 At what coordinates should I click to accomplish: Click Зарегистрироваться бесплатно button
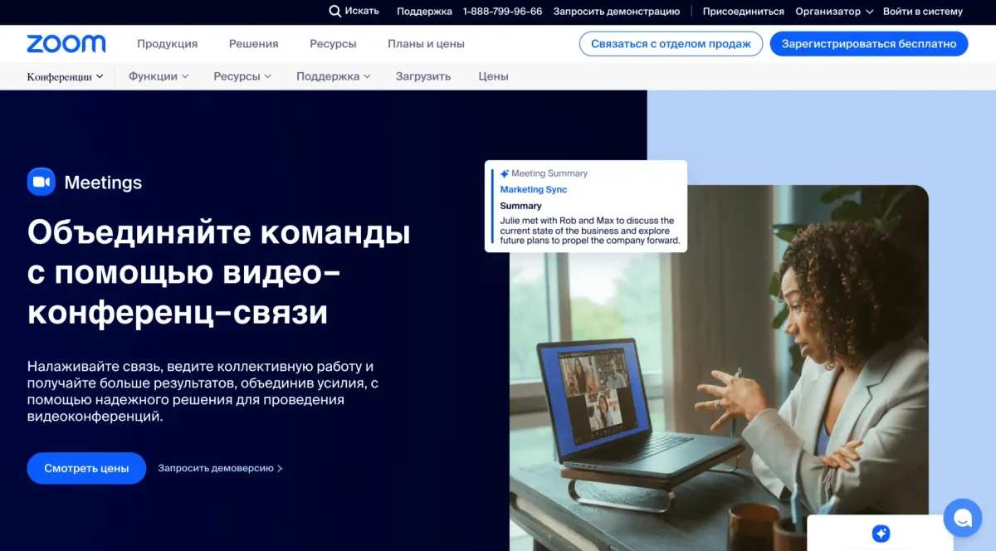coord(868,44)
